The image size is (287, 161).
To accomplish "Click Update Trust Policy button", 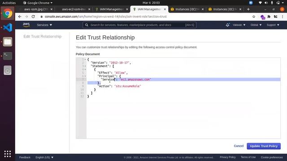I will [x=264, y=146].
